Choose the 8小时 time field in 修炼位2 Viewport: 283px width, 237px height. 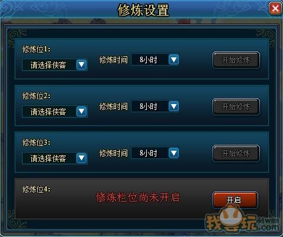(155, 106)
